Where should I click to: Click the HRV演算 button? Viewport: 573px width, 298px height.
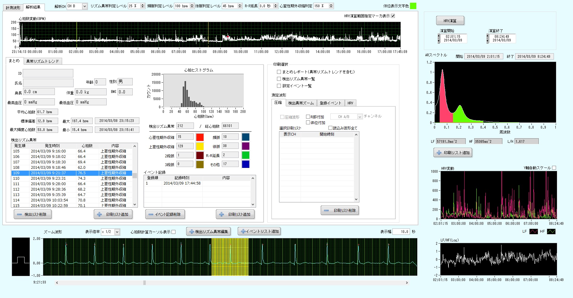[450, 21]
